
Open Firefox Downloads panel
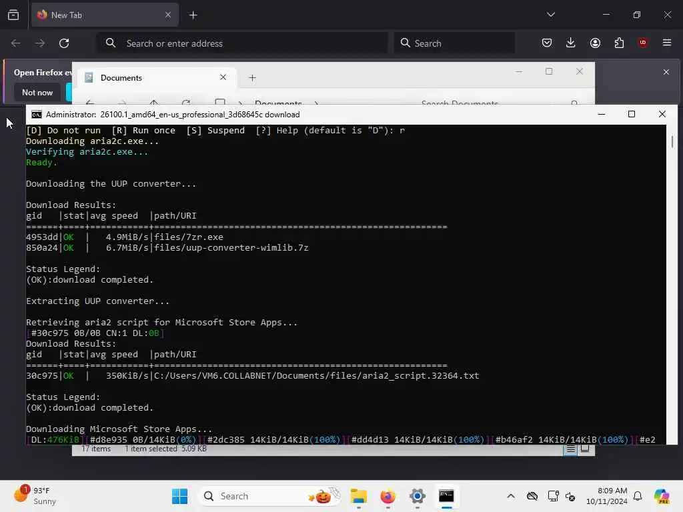571,43
